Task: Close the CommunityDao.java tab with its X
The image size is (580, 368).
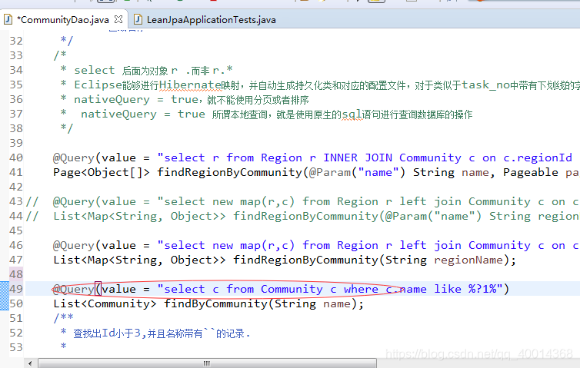Action: [118, 19]
